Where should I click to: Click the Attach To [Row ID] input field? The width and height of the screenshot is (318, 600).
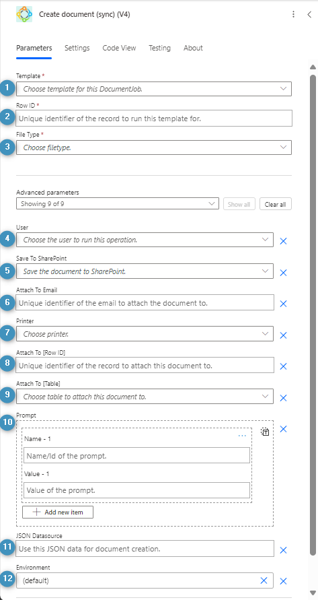[x=145, y=365]
